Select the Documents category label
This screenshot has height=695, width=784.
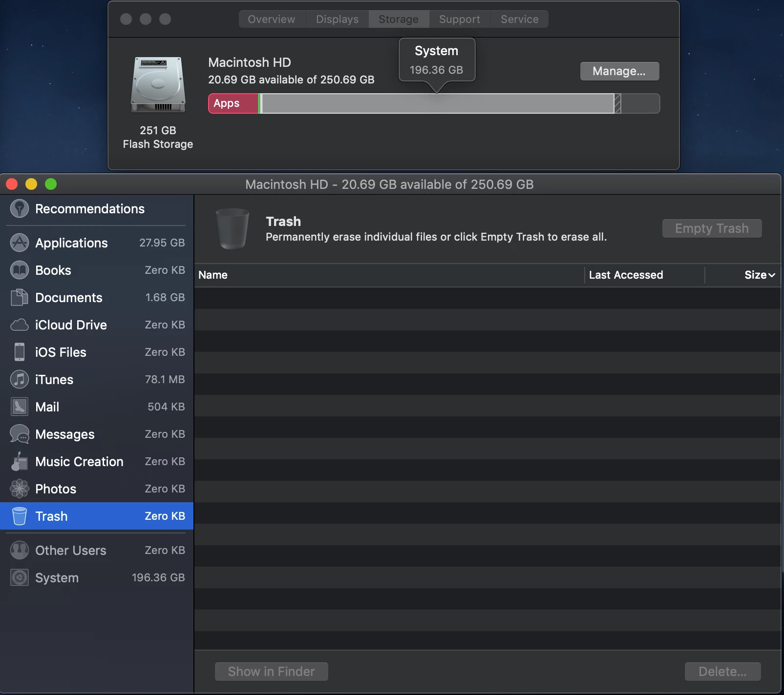point(69,297)
